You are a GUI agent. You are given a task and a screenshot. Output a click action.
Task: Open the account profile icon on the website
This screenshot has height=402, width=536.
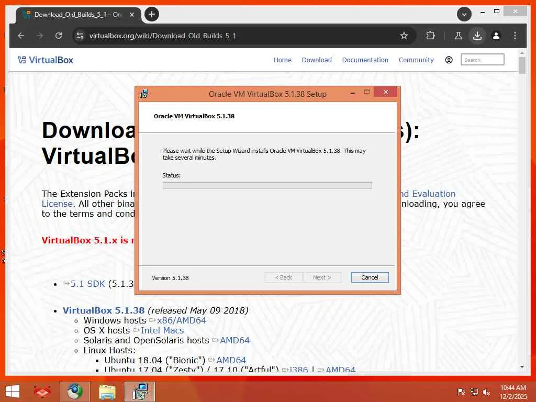point(449,60)
